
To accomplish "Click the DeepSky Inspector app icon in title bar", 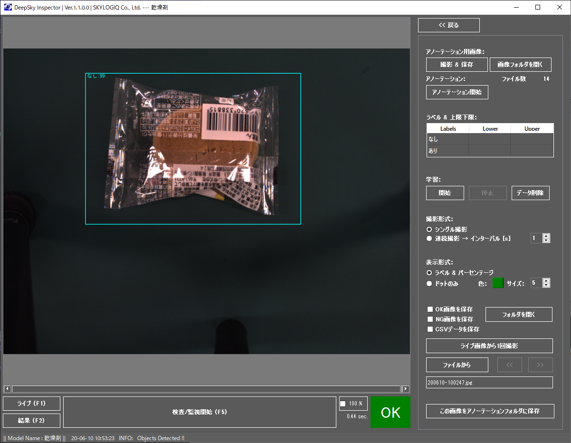I will coord(8,7).
